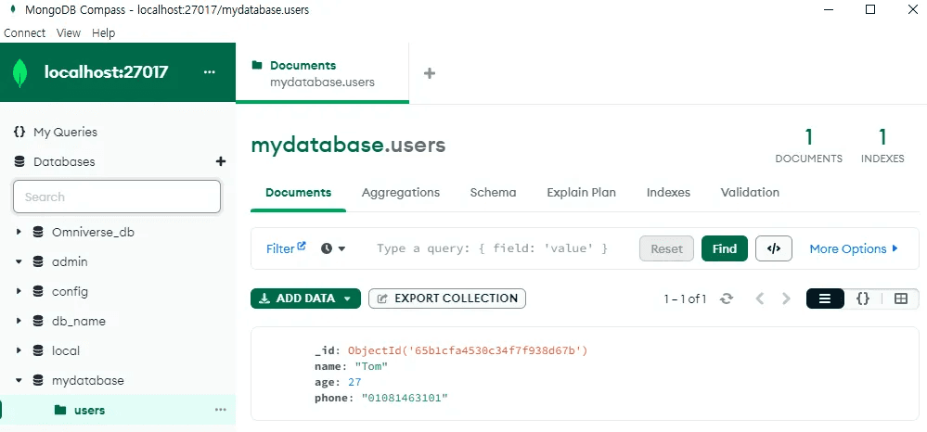Switch to JSON view of documents

[x=862, y=299]
